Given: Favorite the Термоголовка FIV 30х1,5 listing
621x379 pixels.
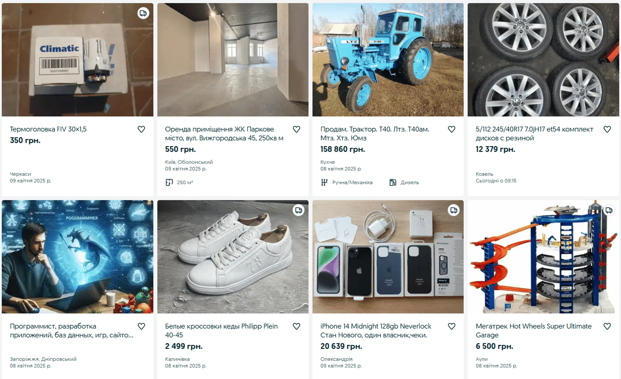Looking at the screenshot, I should tap(141, 129).
